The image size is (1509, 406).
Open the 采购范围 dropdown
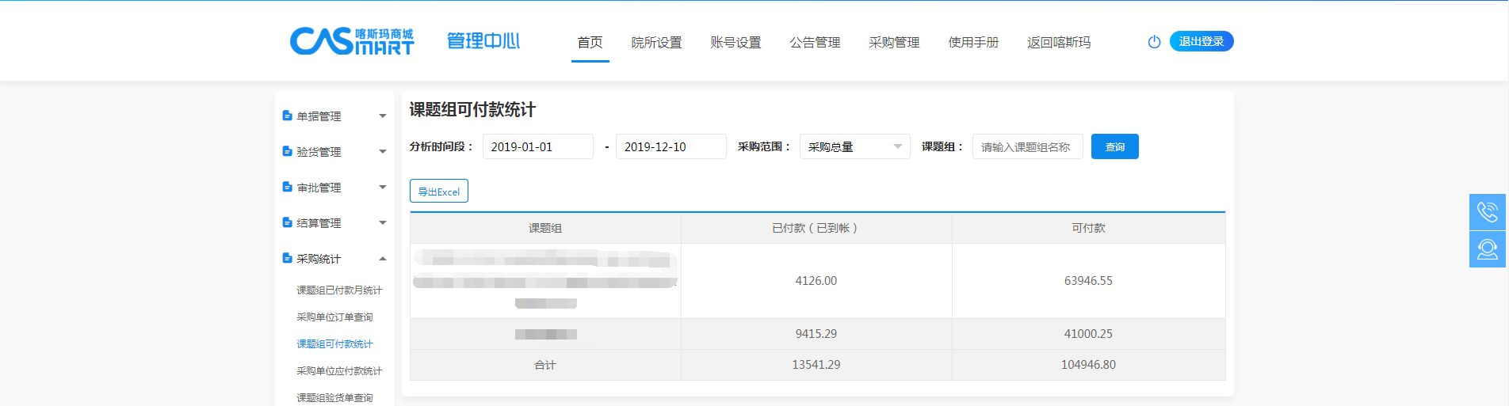click(x=854, y=147)
